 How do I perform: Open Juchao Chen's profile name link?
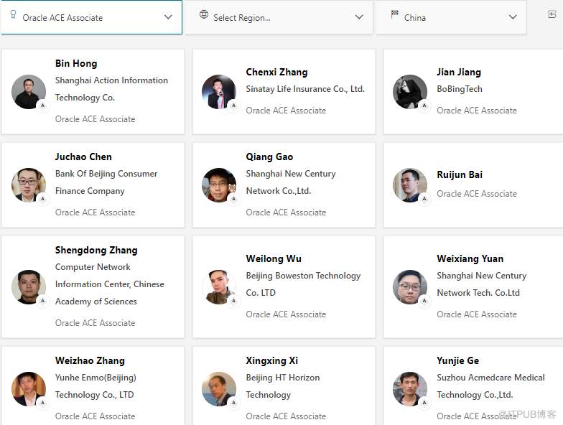(x=83, y=157)
